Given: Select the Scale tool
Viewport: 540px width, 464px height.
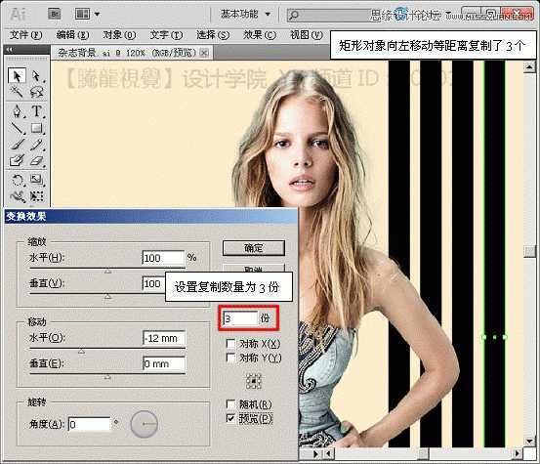Looking at the screenshot, I should (x=36, y=180).
